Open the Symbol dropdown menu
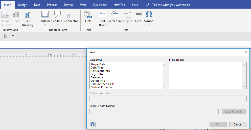The height and width of the screenshot is (130, 251). click(x=149, y=25)
